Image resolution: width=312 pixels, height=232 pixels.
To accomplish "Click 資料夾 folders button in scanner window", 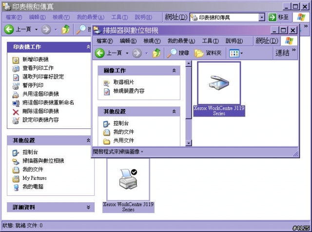I will click(208, 53).
